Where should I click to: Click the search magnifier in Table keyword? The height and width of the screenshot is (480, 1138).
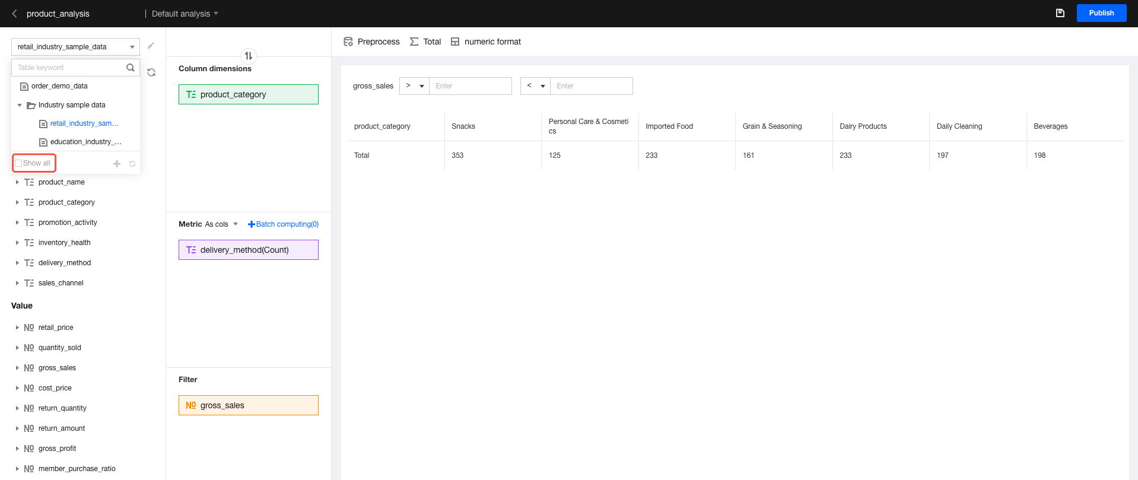pos(131,68)
